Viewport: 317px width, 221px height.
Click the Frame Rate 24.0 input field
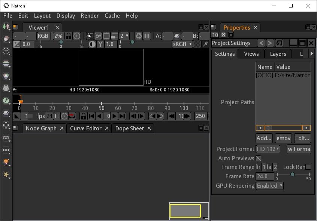pos(265,176)
